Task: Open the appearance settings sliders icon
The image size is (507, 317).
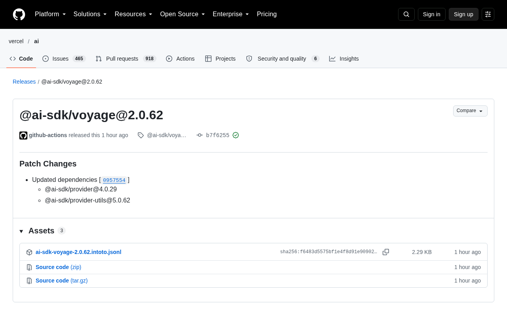Action: tap(488, 14)
